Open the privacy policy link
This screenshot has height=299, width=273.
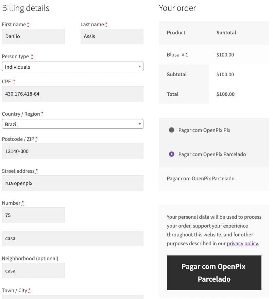coord(242,243)
